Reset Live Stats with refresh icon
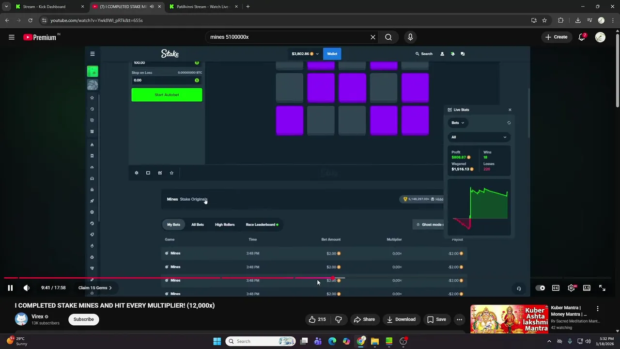 [509, 123]
